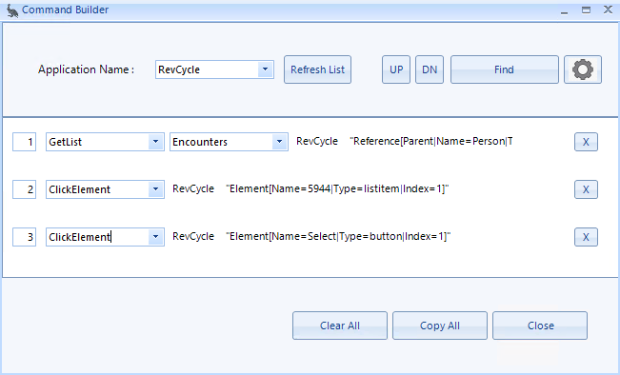Click Clear All button

point(340,326)
